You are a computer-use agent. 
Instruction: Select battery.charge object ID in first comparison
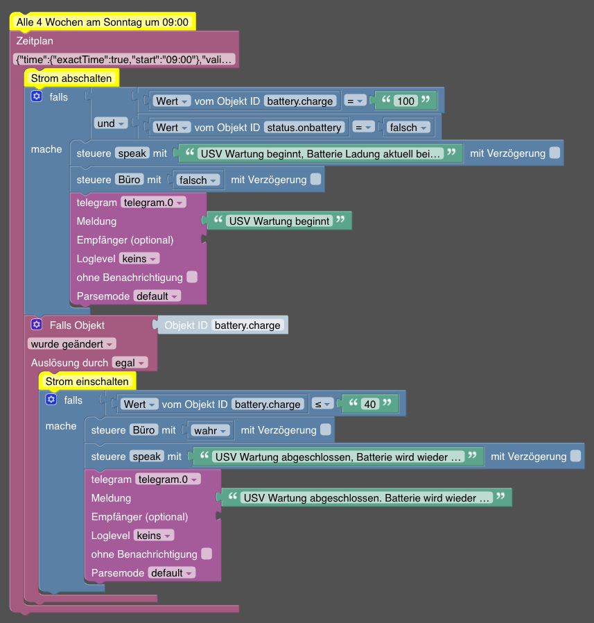coord(300,101)
